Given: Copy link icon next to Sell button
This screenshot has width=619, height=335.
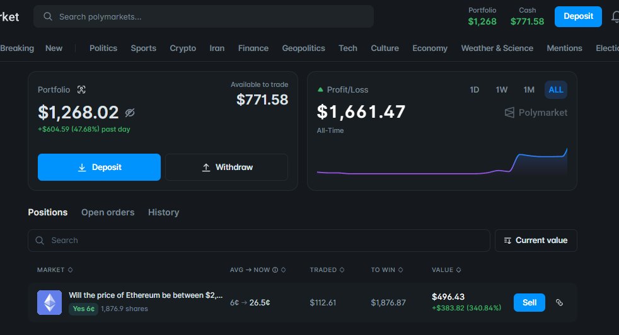Looking at the screenshot, I should pyautogui.click(x=559, y=303).
